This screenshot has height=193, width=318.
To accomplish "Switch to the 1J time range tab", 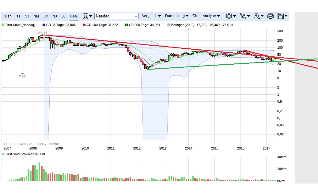I will point(55,16).
